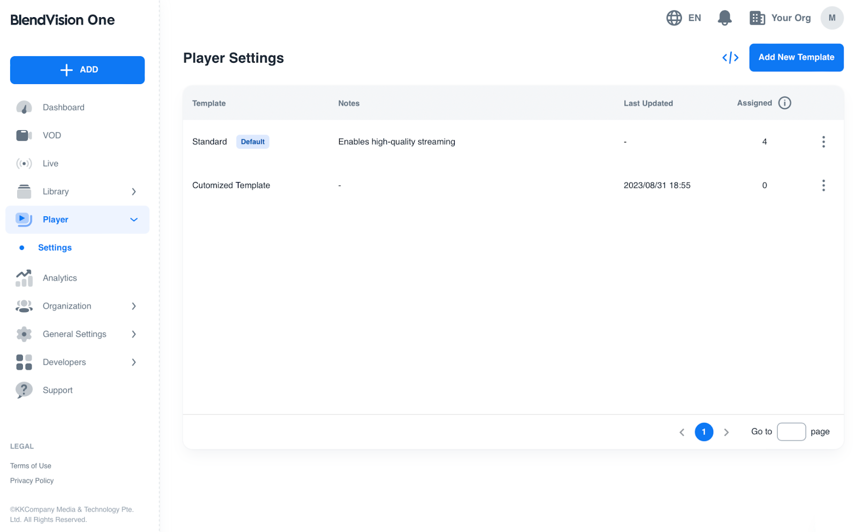The image size is (856, 532).
Task: Open the Terms of Use link
Action: coord(30,466)
